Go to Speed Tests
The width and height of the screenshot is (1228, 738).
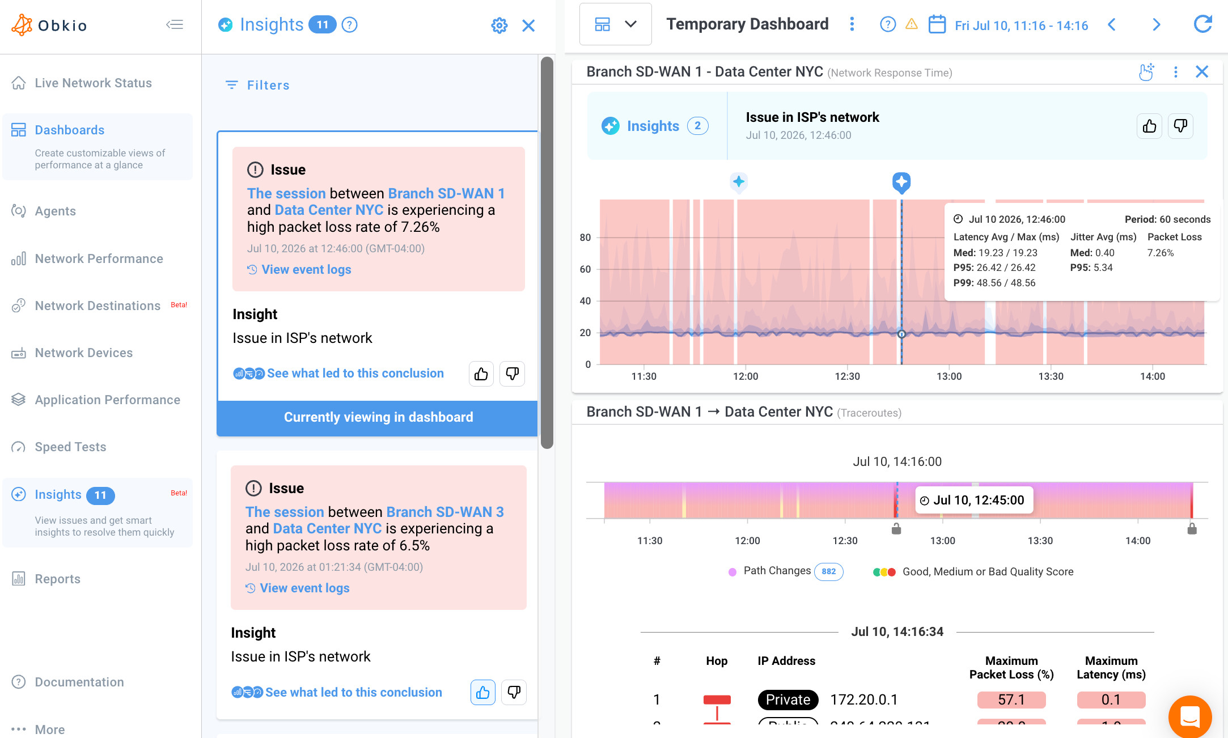click(70, 447)
